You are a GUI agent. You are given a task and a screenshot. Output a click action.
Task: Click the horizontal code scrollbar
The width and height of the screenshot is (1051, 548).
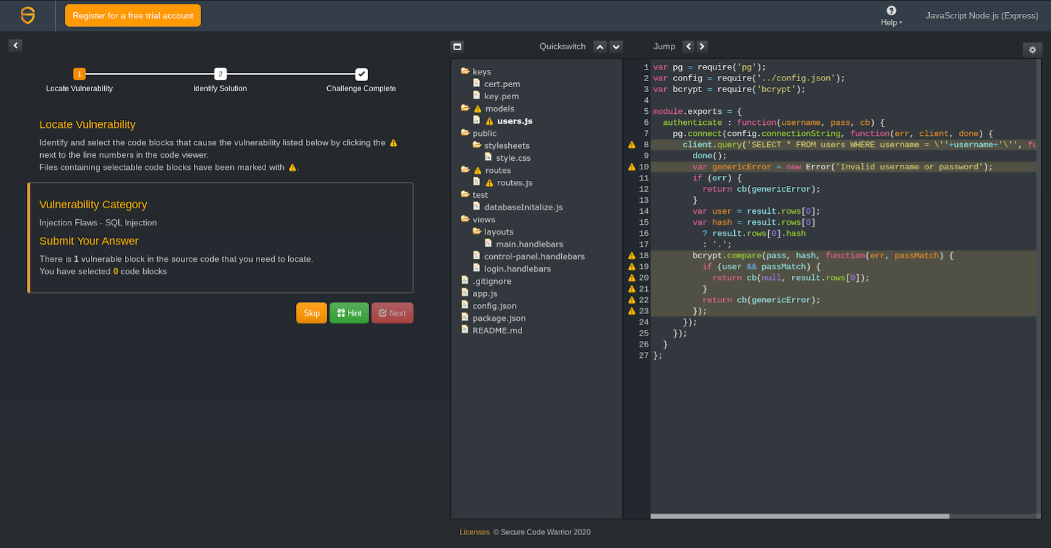pyautogui.click(x=799, y=516)
